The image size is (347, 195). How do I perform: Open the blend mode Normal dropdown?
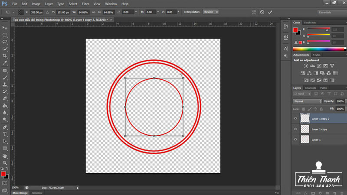[308, 101]
